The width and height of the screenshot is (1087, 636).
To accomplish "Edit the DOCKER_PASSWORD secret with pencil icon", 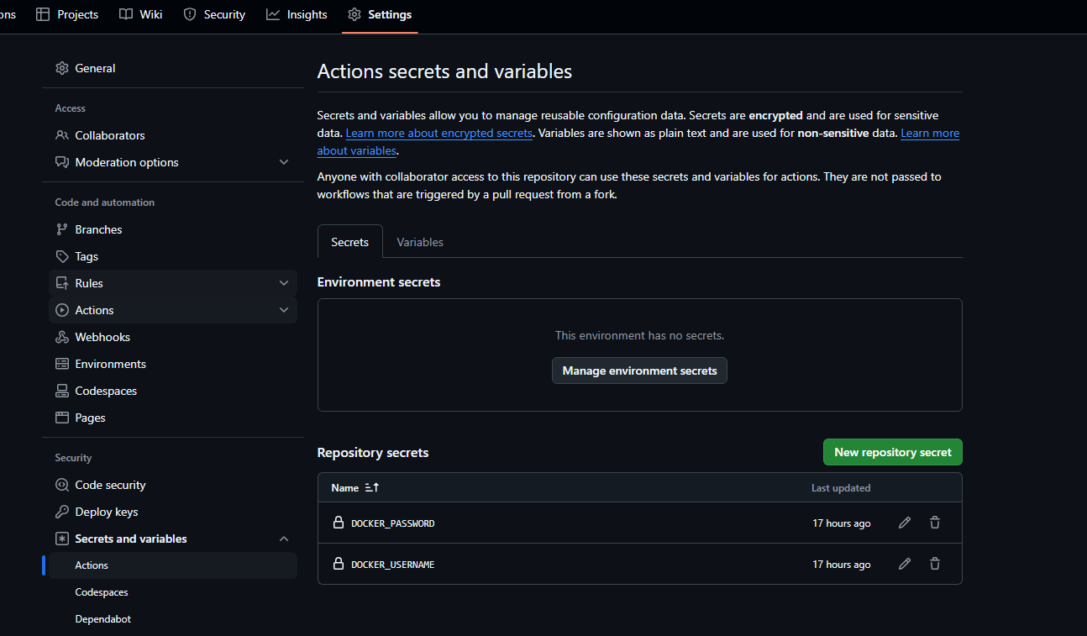I will 904,522.
